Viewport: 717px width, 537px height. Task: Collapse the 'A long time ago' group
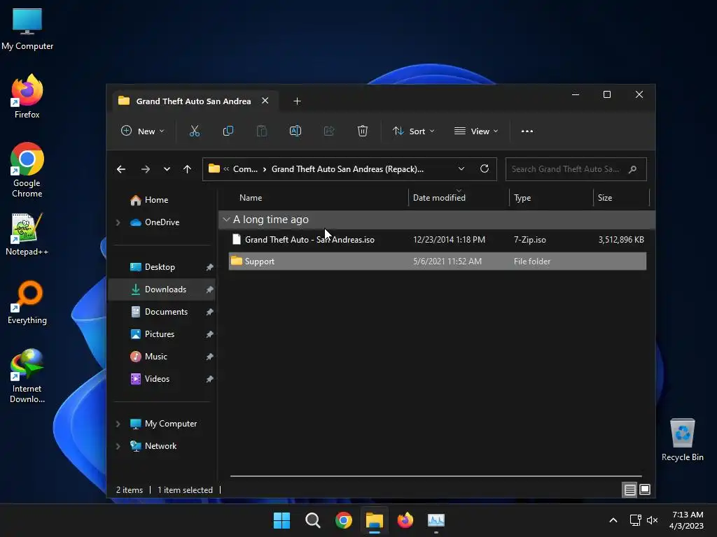(226, 220)
